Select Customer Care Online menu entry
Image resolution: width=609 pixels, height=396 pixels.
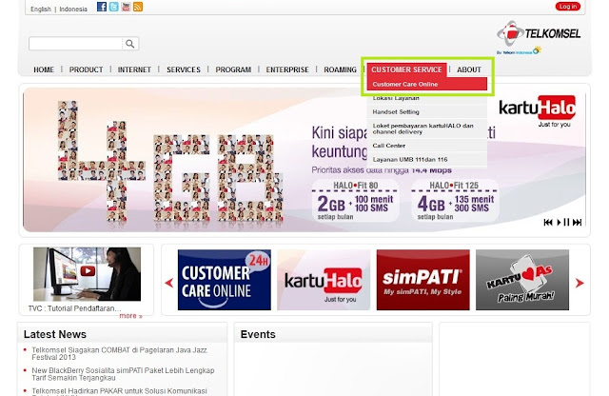pyautogui.click(x=427, y=84)
